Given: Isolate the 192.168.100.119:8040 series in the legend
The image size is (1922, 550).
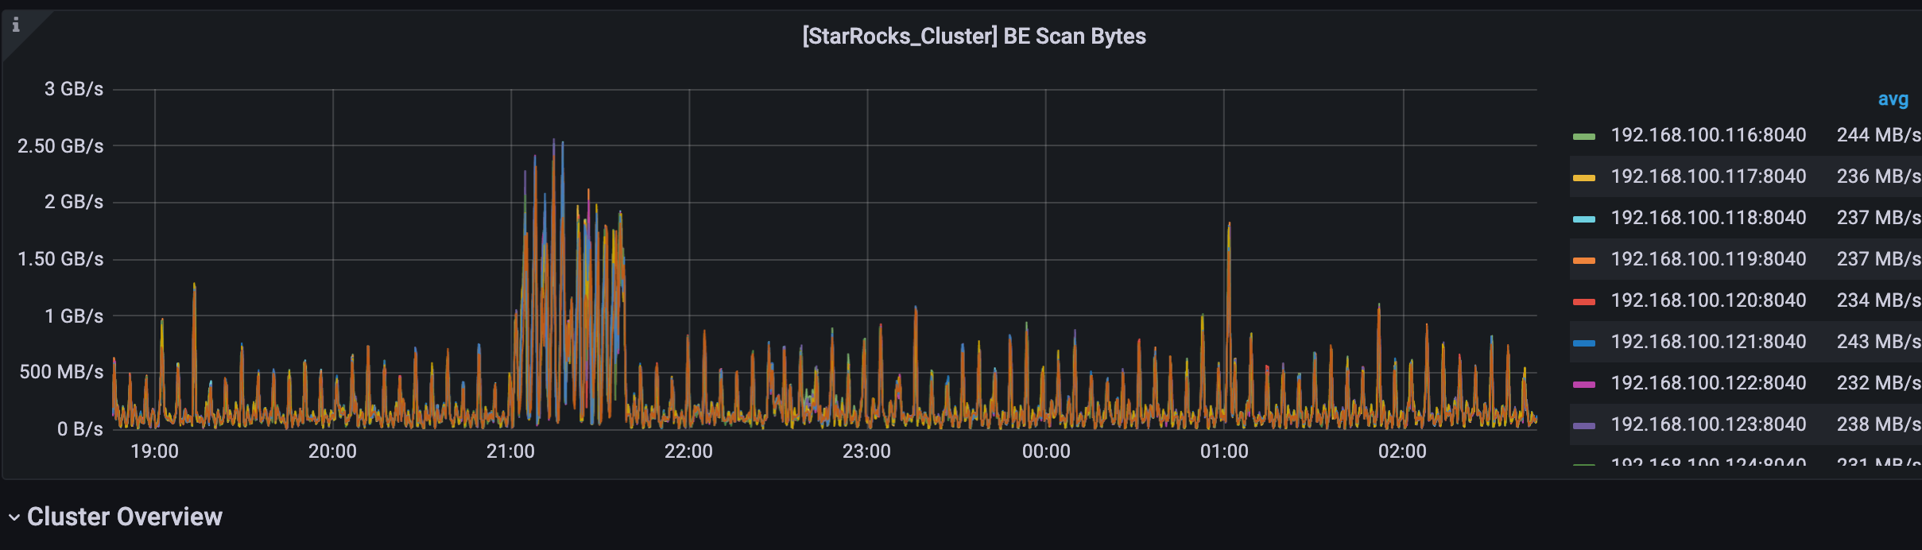Looking at the screenshot, I should 1708,259.
